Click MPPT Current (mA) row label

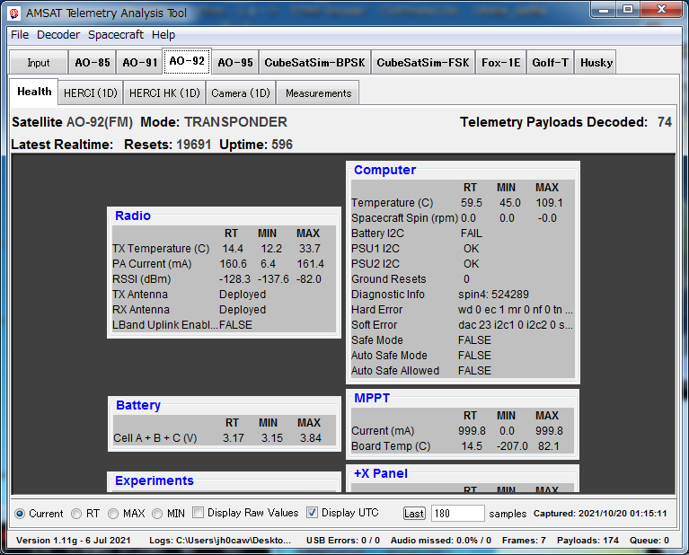pos(383,431)
